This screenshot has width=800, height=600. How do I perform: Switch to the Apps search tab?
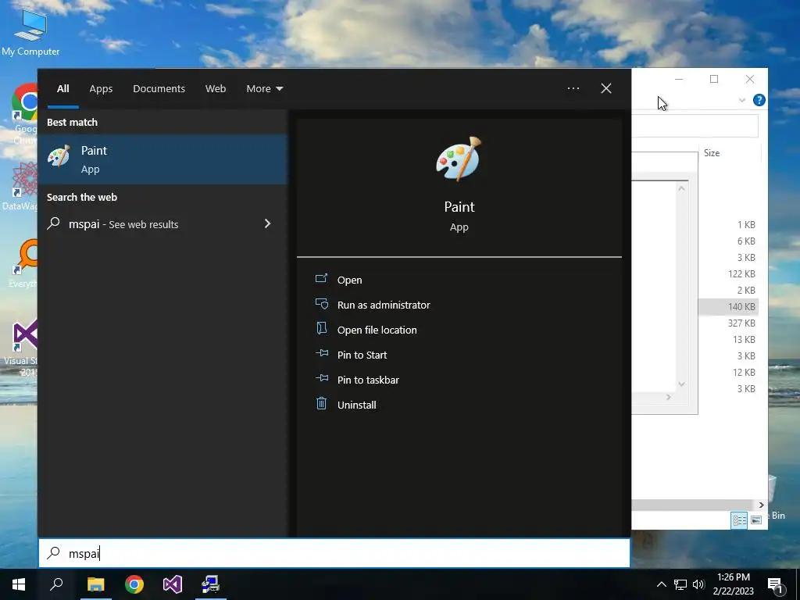(x=101, y=89)
